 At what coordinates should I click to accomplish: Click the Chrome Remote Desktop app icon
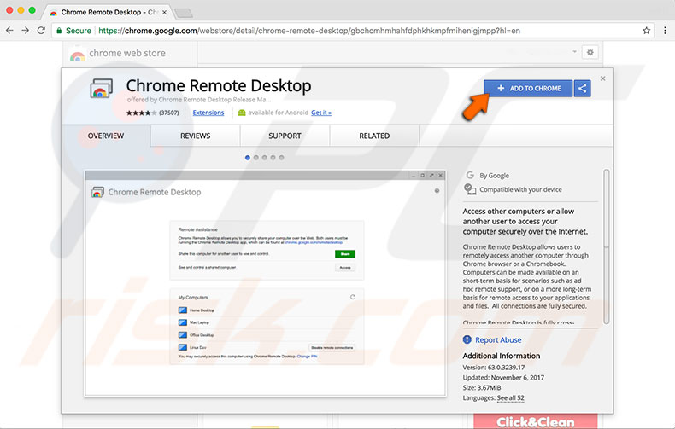[x=101, y=88]
